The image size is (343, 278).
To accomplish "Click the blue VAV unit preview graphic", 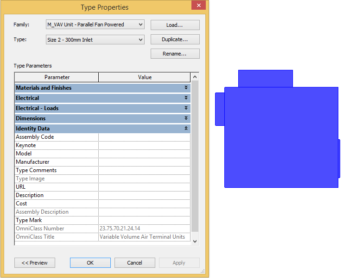I will click(278, 129).
